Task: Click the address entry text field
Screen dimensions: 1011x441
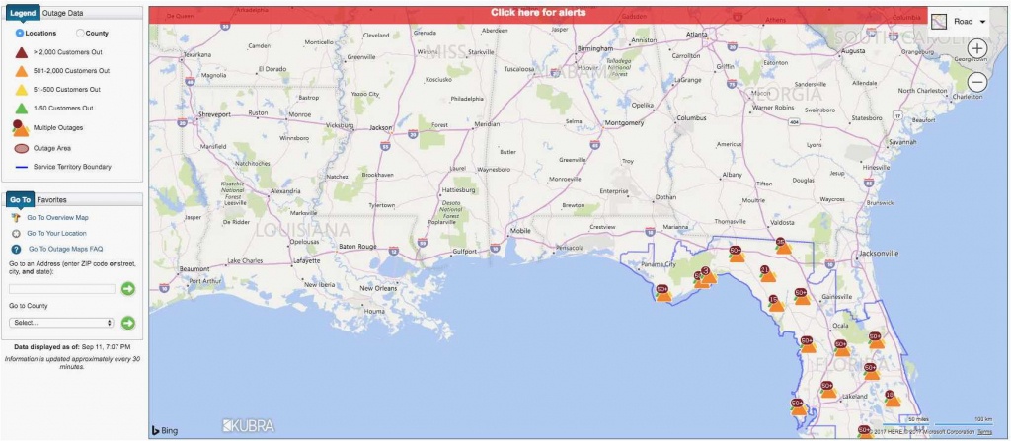Action: coord(61,288)
